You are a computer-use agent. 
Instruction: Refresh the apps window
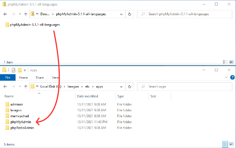[x=129, y=87]
